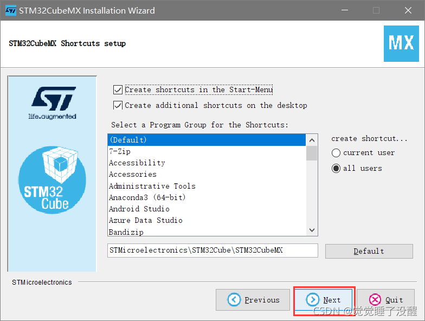Exit installer with the Quit button

point(386,300)
